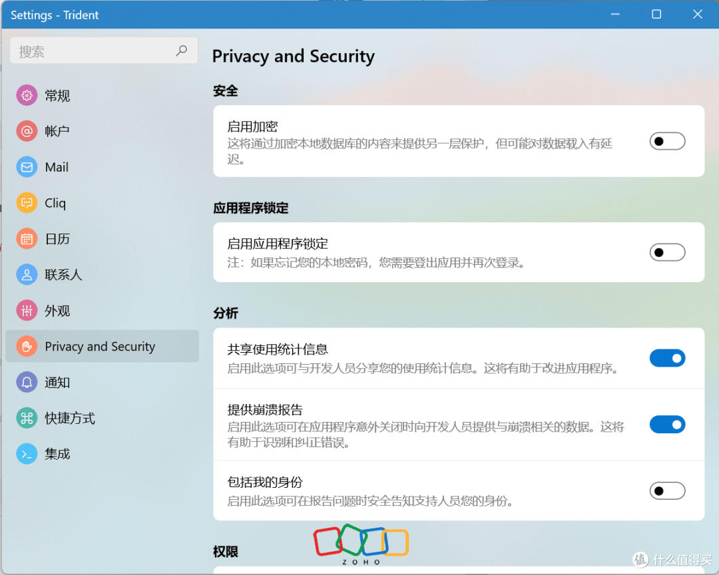Open the 集成 settings section

point(103,453)
